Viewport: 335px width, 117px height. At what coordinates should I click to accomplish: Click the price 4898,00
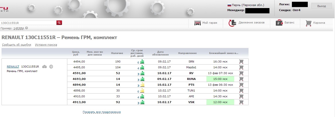pos(79,91)
